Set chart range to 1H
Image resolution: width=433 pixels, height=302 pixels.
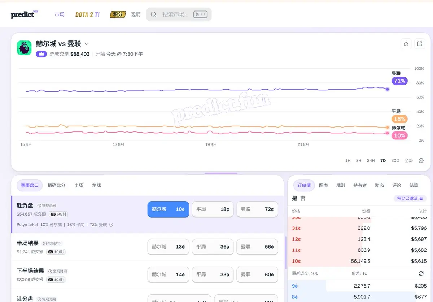pos(348,160)
